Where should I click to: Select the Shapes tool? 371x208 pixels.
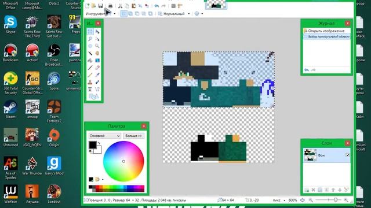(x=93, y=96)
